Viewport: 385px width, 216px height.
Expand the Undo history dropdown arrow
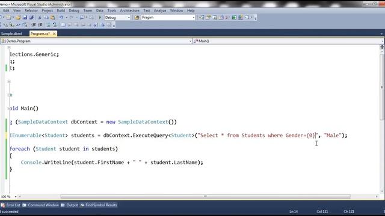(66, 17)
